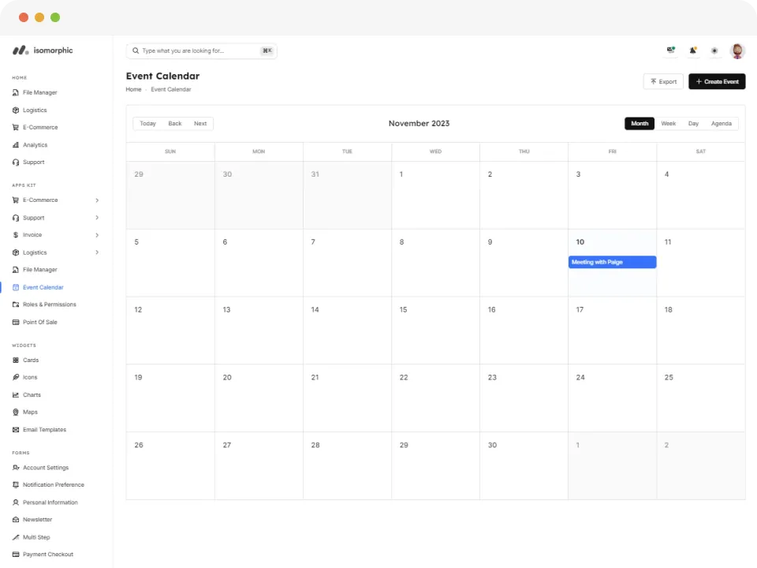The height and width of the screenshot is (568, 757).
Task: Click the Newsletter icon
Action: tap(16, 520)
